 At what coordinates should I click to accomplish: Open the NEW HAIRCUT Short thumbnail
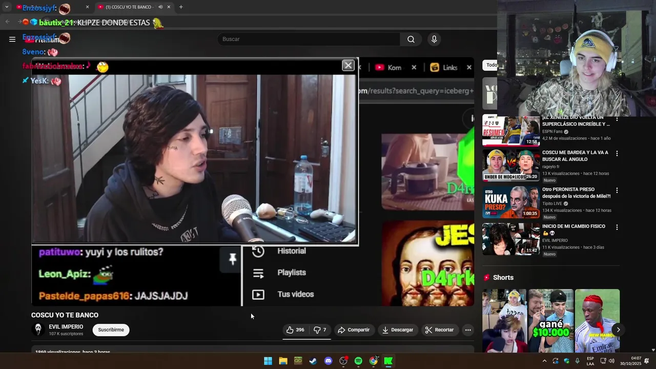pos(597,321)
